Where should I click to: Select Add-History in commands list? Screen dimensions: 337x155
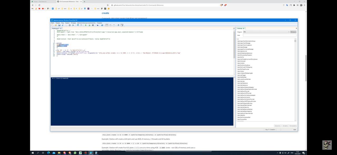point(241,71)
